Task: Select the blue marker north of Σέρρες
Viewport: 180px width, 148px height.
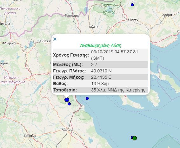Action: click(132, 5)
